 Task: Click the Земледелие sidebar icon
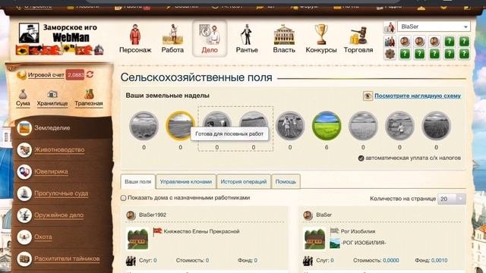24,128
